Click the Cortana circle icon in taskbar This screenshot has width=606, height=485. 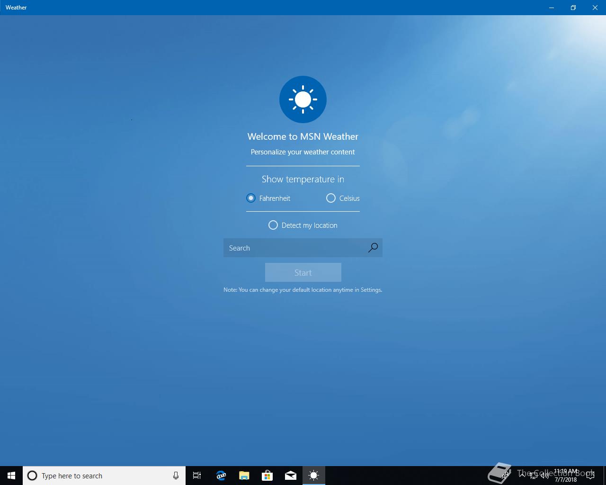pyautogui.click(x=32, y=476)
